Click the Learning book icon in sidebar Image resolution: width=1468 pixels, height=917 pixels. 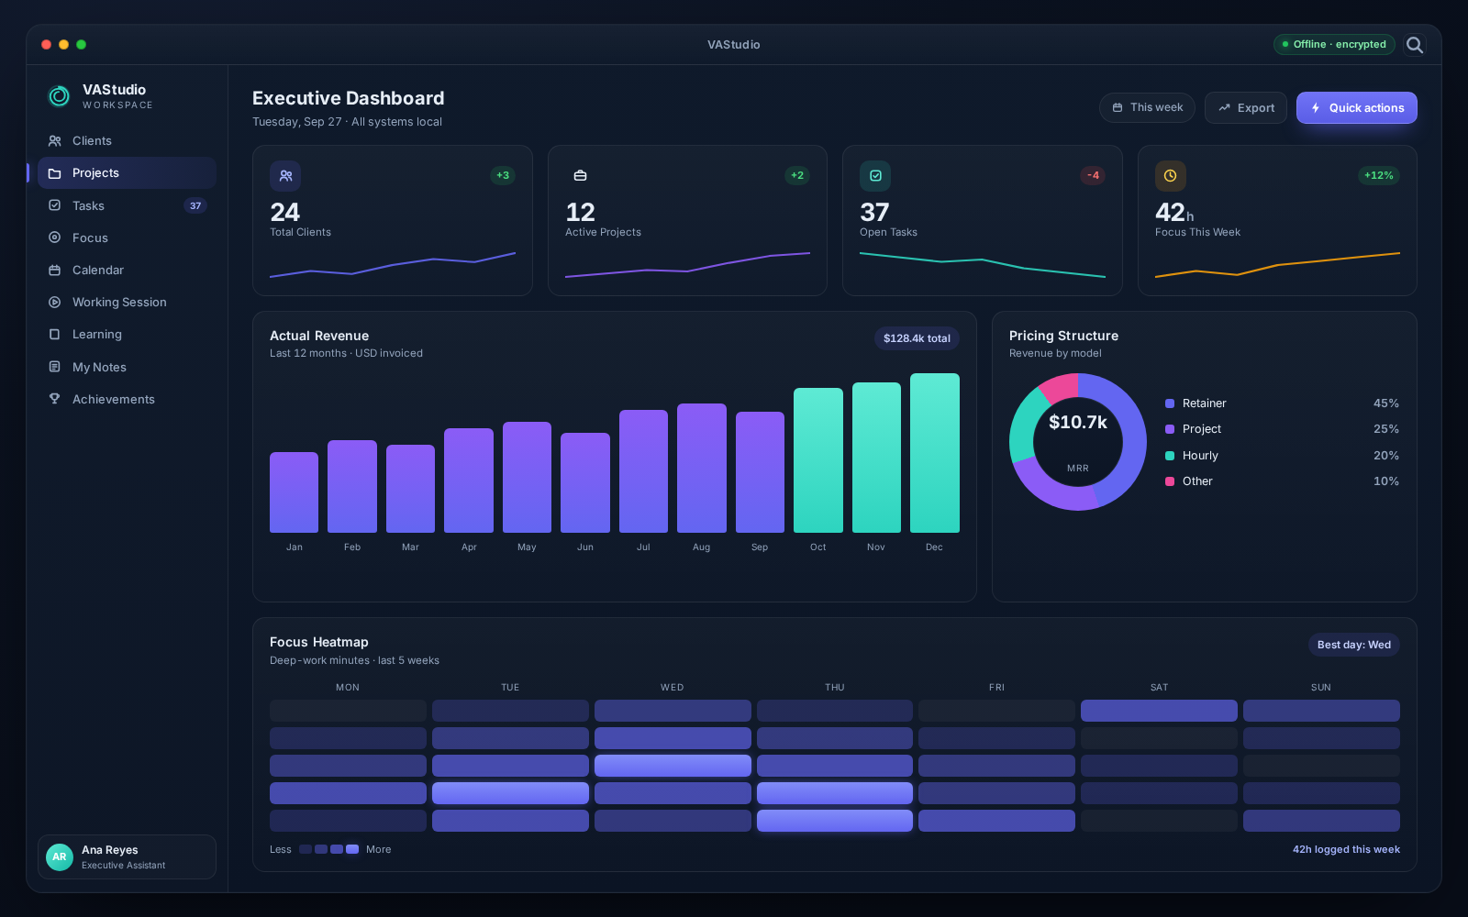point(55,335)
